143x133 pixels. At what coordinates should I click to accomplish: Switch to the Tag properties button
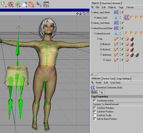coord(101,92)
